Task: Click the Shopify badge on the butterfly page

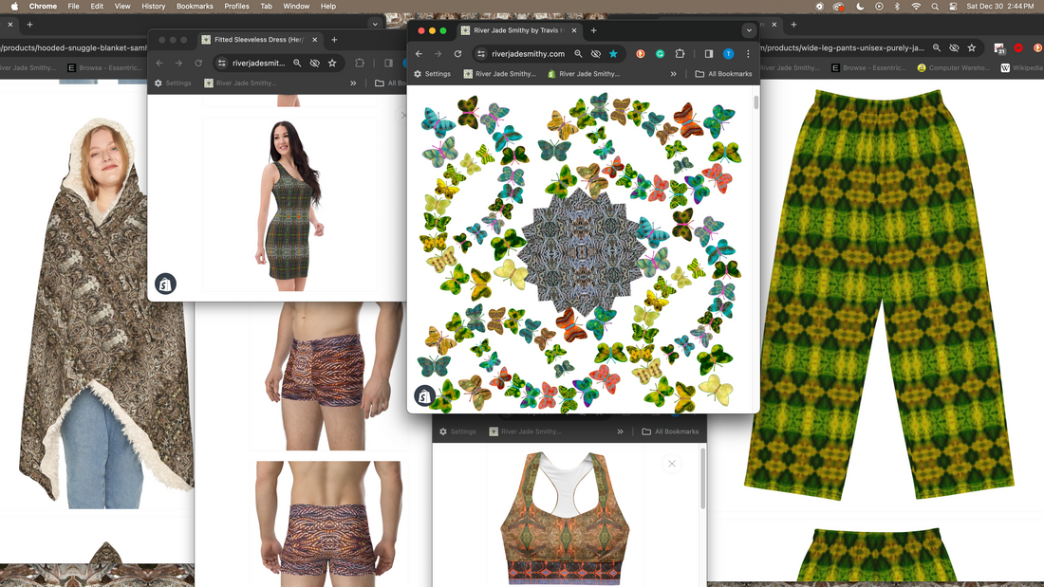Action: tap(424, 396)
